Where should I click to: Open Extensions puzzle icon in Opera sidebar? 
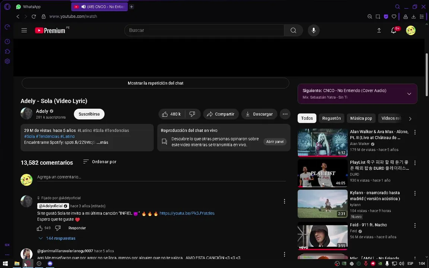tap(7, 51)
